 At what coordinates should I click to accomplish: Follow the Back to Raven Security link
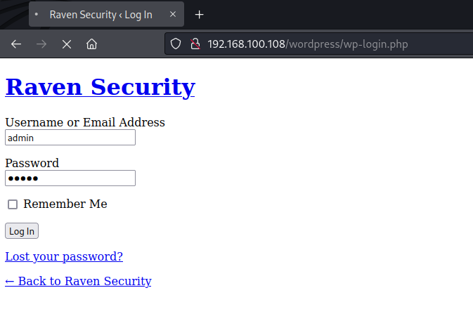(x=78, y=281)
